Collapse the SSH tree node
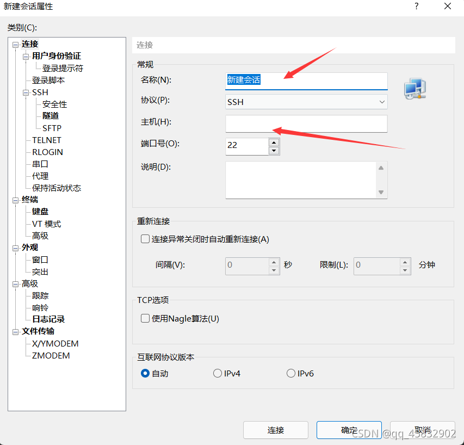Image resolution: width=464 pixels, height=445 pixels. click(x=26, y=92)
